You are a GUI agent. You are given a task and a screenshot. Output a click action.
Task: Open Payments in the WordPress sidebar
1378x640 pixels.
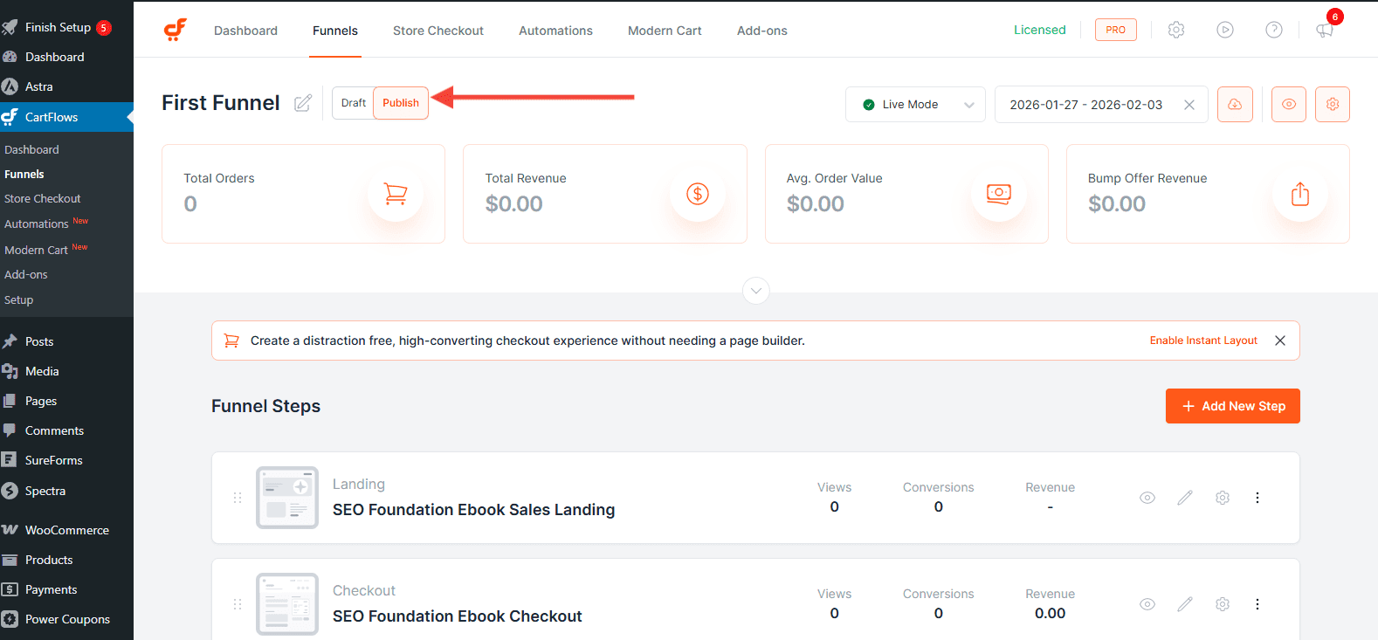point(66,589)
